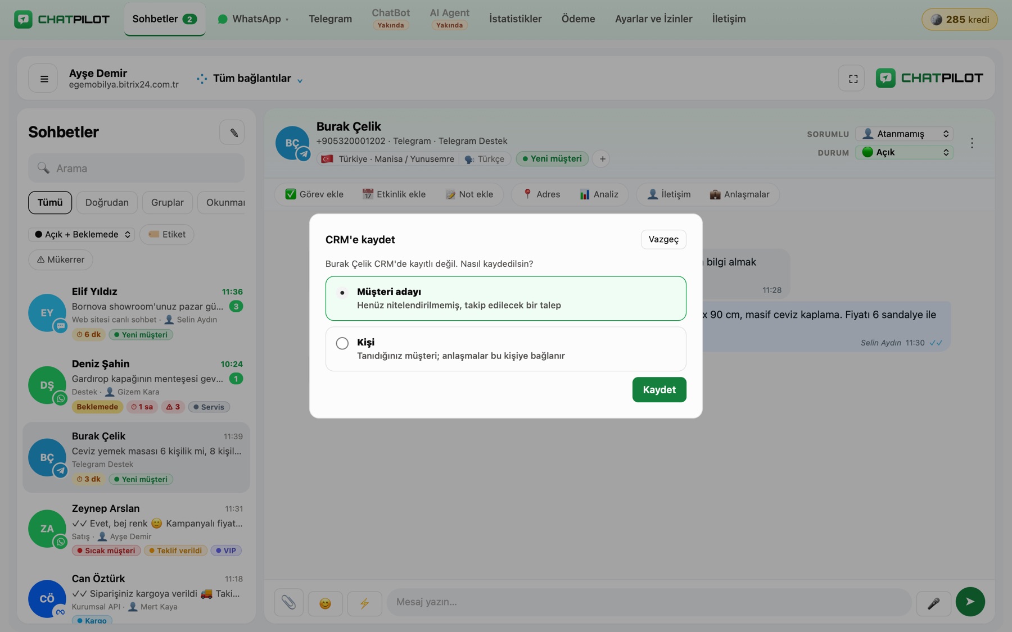This screenshot has height=632, width=1012.
Task: Click the Mesaj yazın message field
Action: (648, 602)
